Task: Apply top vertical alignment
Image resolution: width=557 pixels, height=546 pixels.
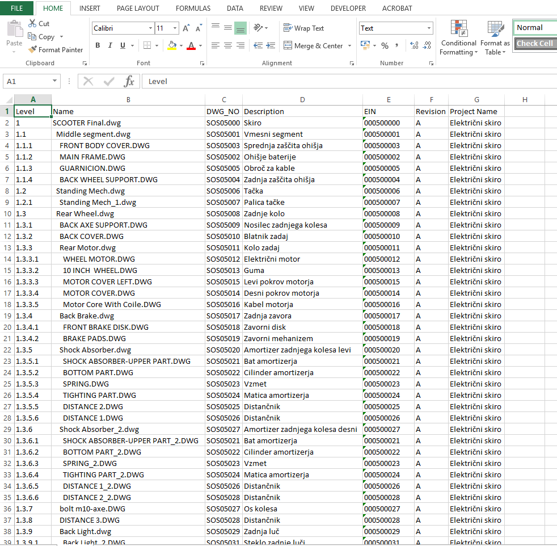Action: pos(216,27)
